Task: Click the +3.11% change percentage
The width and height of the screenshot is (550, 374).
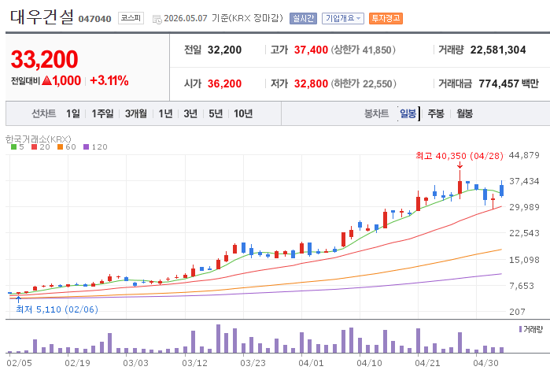Action: 109,80
